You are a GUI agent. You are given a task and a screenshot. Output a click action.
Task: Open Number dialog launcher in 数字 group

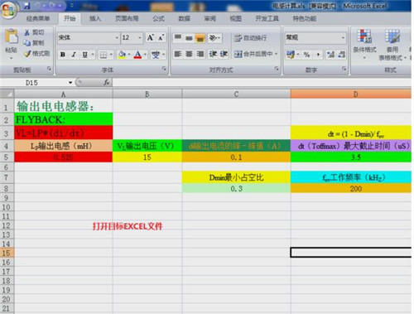[344, 69]
